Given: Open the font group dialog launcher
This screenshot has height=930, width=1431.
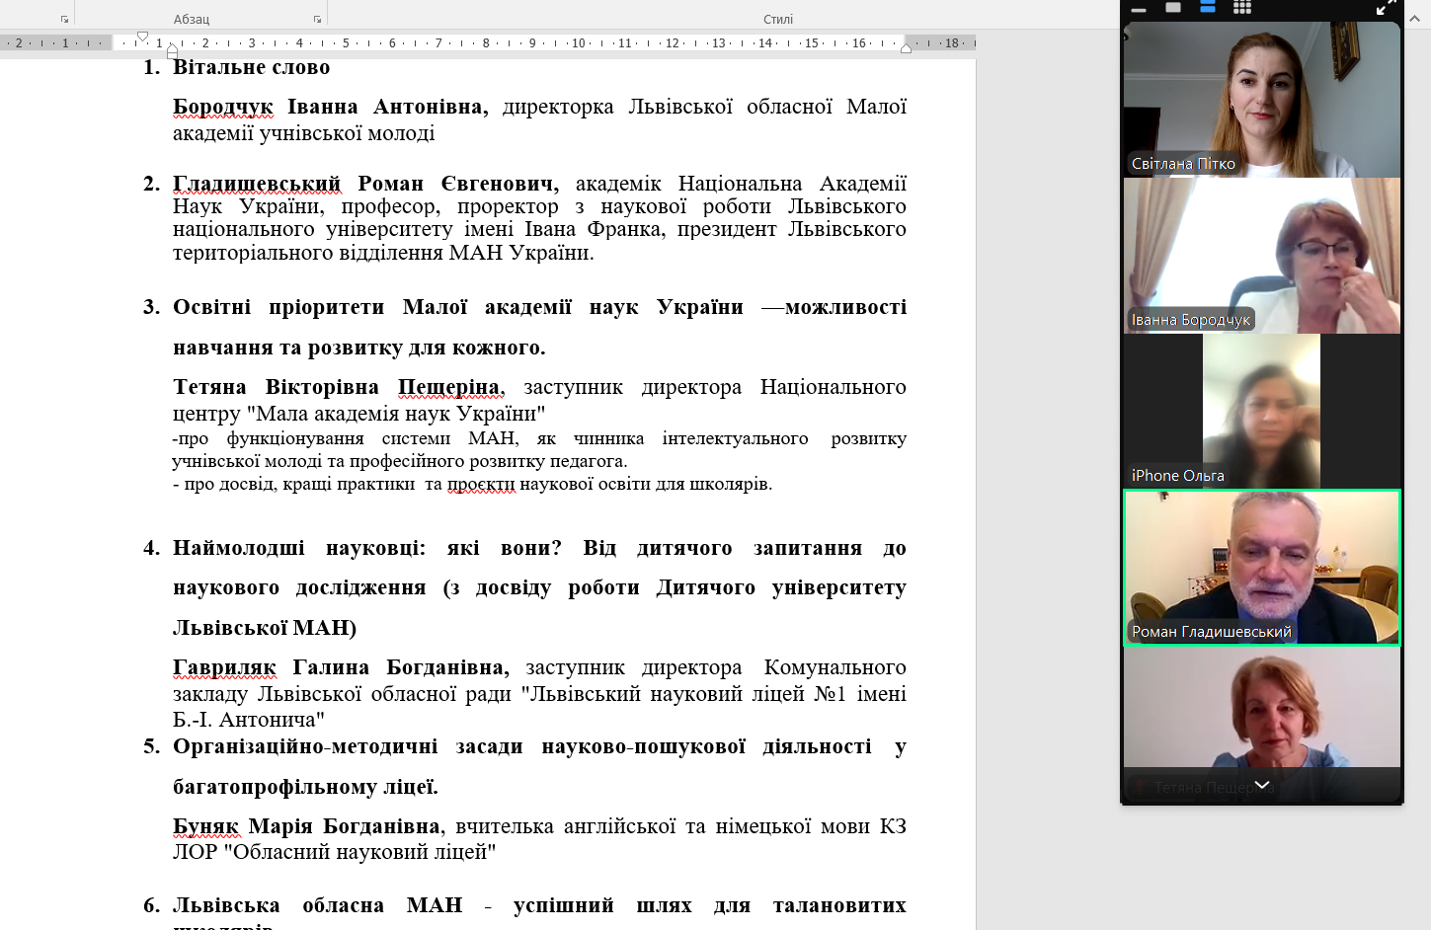Looking at the screenshot, I should (x=64, y=19).
